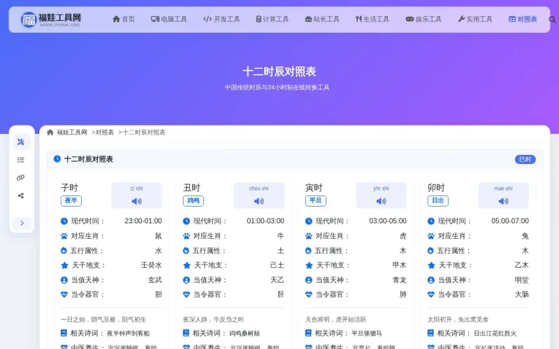The height and width of the screenshot is (349, 559).
Task: Click the list icon in the left sidebar
Action: [21, 160]
